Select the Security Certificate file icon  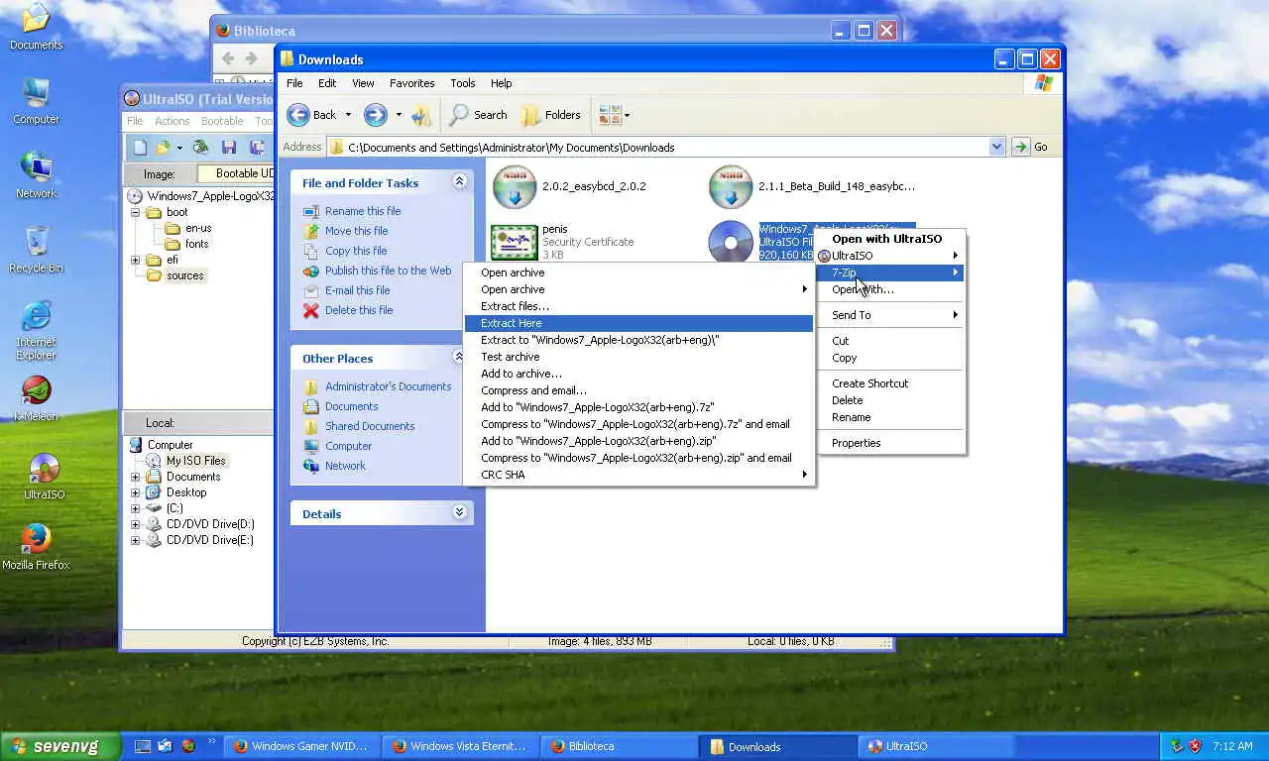(x=515, y=243)
